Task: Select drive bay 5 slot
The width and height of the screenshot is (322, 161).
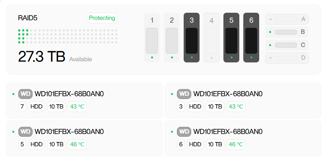Action: point(231,38)
